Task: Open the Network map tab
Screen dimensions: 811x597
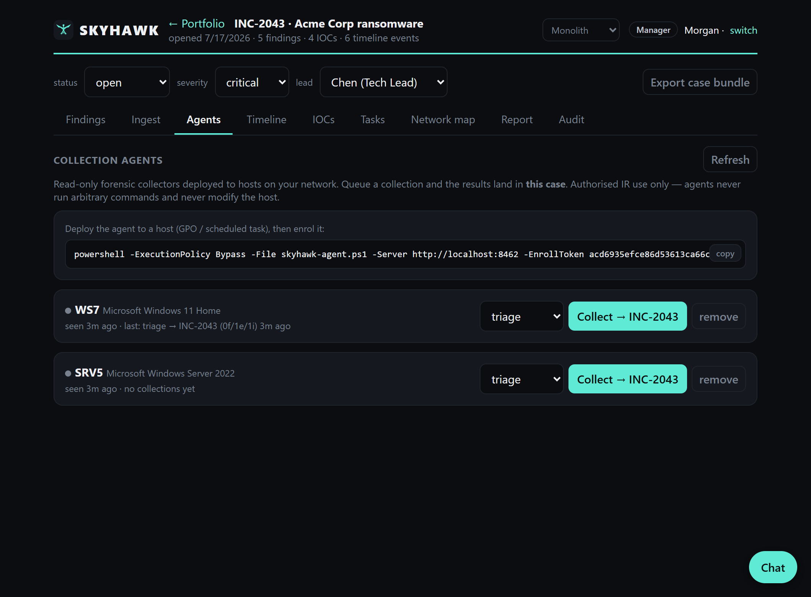Action: [x=443, y=120]
